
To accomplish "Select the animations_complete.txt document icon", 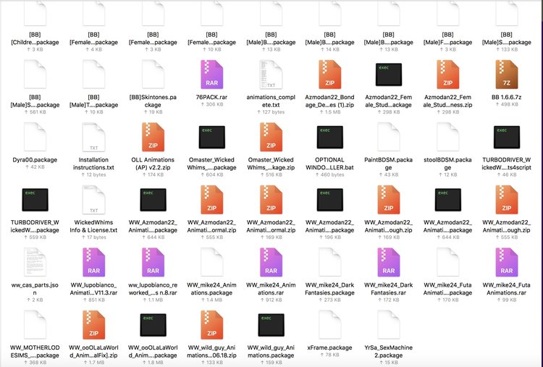I will [271, 75].
